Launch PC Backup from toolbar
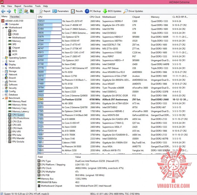Screen dimensions: 197x195 tap(93, 11)
